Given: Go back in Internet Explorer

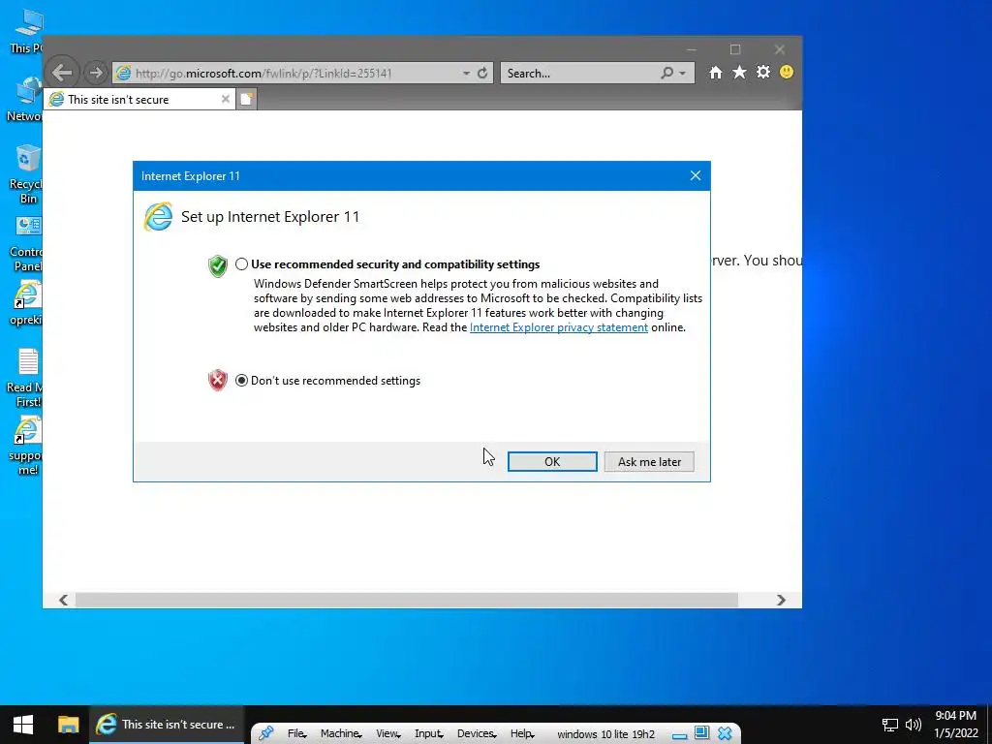Looking at the screenshot, I should click(62, 73).
